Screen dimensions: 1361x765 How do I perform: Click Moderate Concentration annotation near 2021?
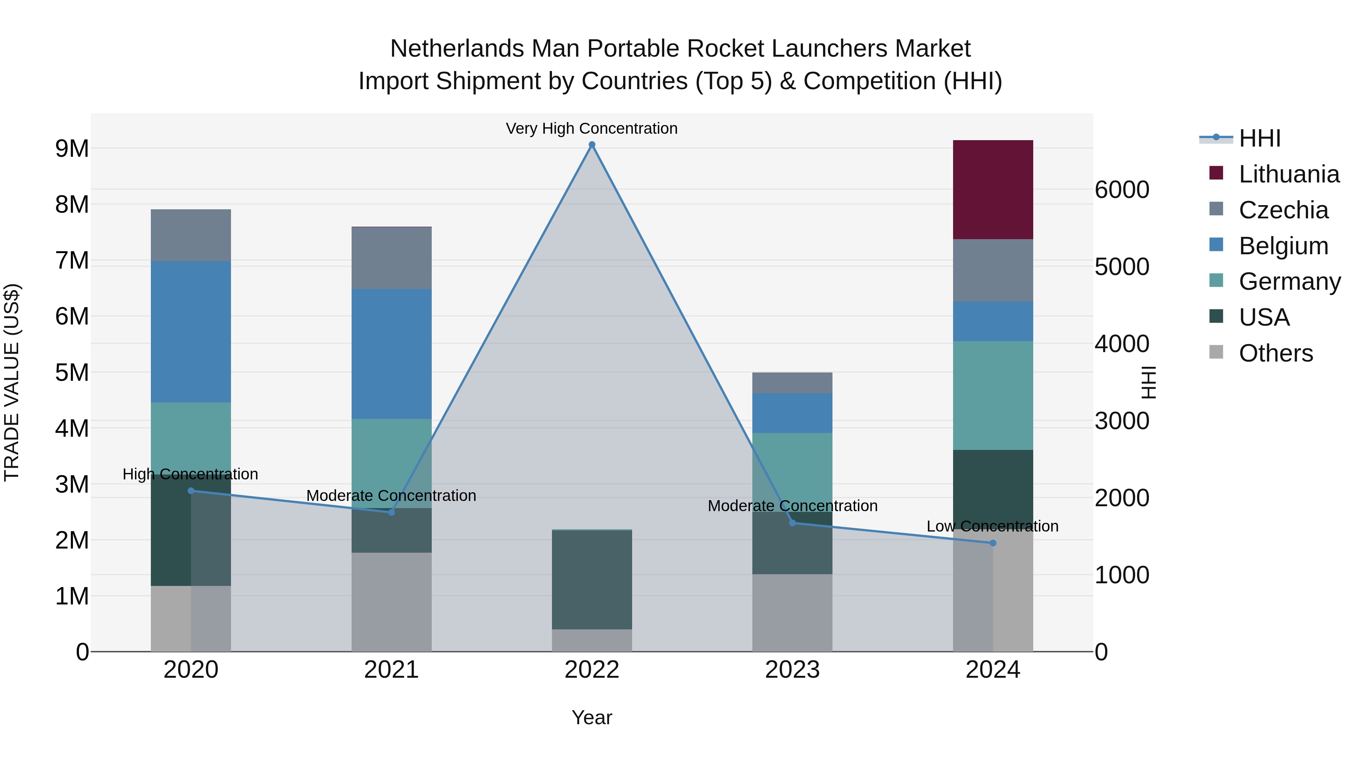tap(391, 496)
